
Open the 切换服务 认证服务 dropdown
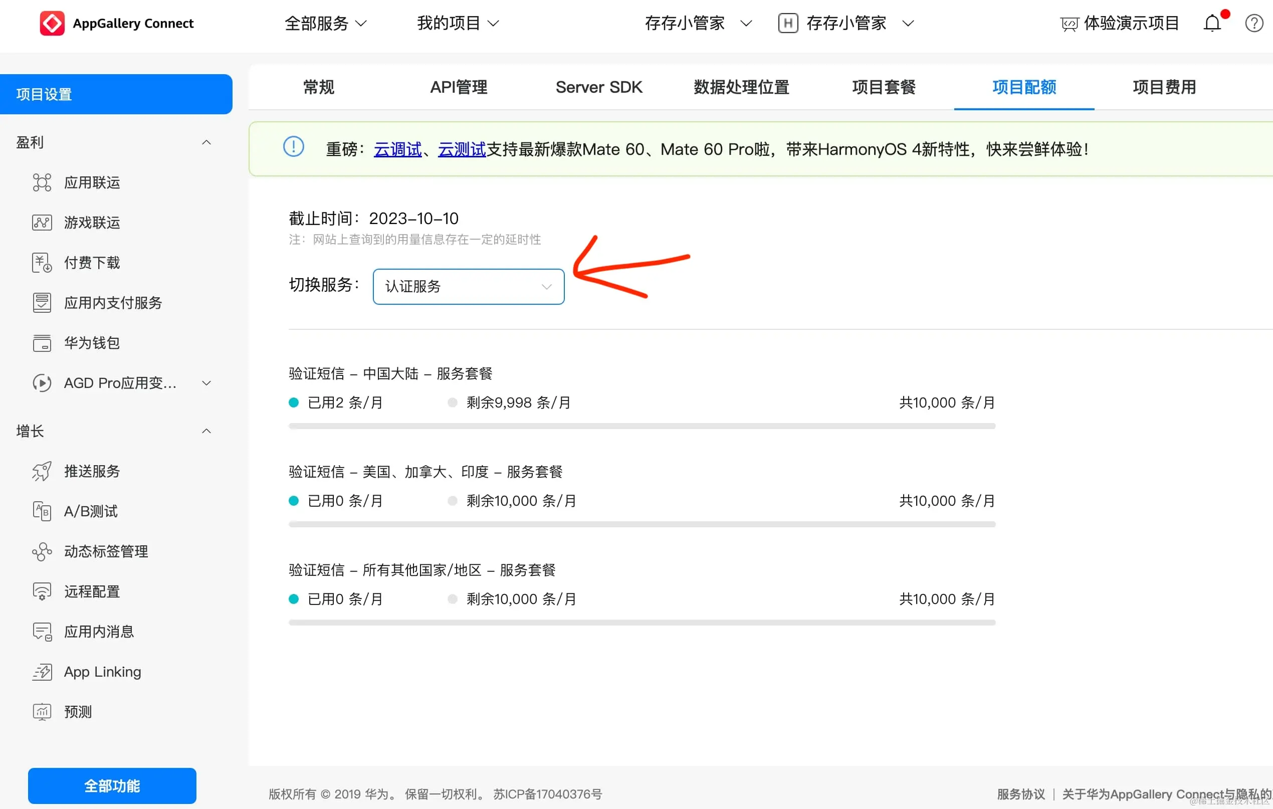click(x=469, y=287)
